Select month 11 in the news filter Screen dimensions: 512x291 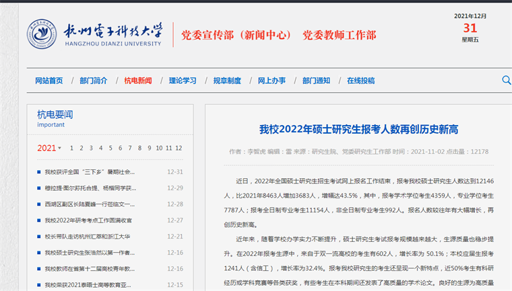pyautogui.click(x=169, y=148)
